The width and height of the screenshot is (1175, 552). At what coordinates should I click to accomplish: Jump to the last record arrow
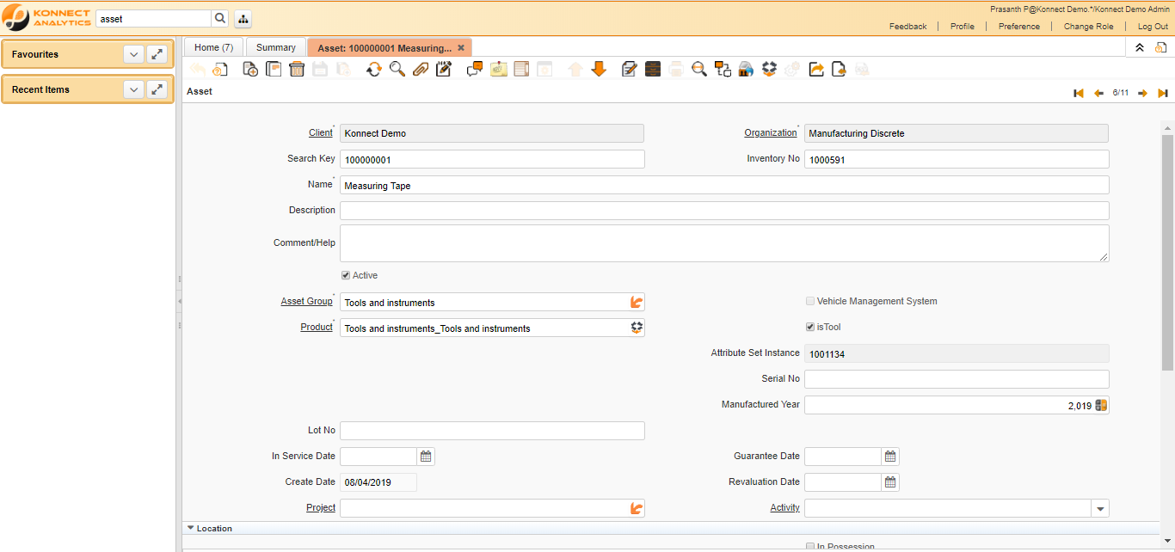[x=1163, y=93]
